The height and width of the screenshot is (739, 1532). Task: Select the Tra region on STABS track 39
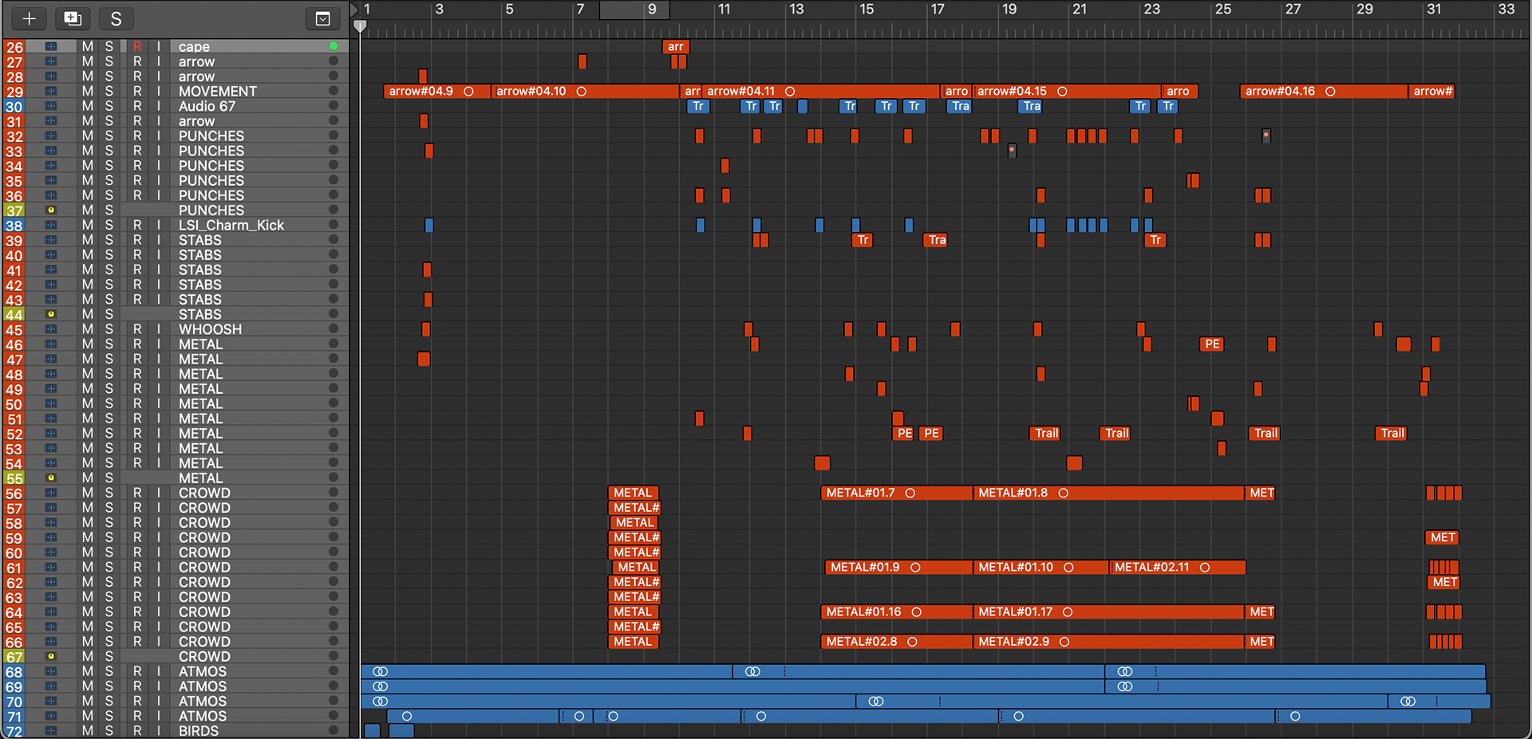(937, 240)
